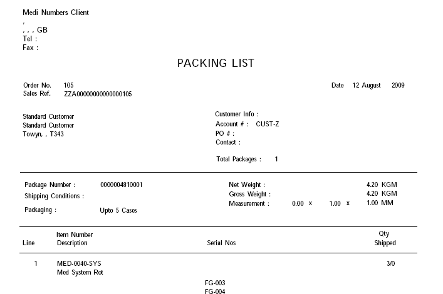Click the PO # label
Screen dimensions: 443x294
[x=225, y=133]
